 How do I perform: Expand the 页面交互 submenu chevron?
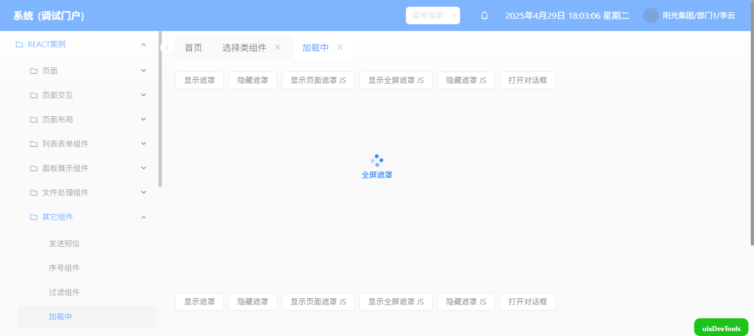click(x=144, y=95)
